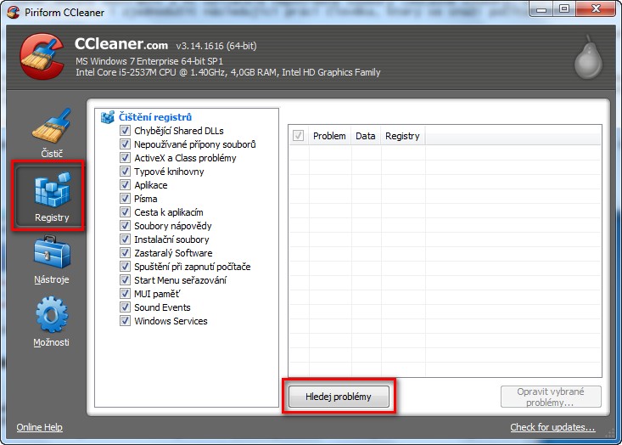Toggle Windows Services checkbox
The width and height of the screenshot is (622, 445).
tap(125, 321)
